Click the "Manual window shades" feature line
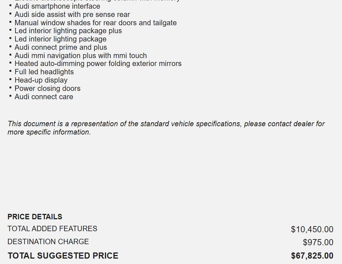 (x=96, y=23)
